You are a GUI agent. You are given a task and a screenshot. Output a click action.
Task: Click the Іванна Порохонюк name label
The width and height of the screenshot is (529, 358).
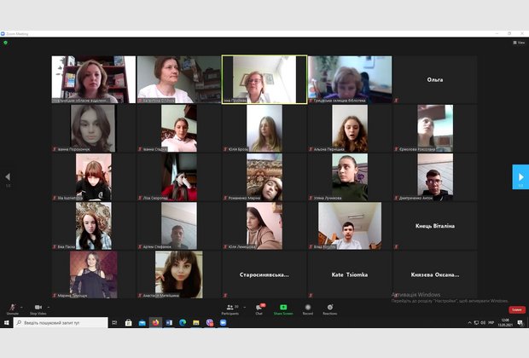coord(73,149)
